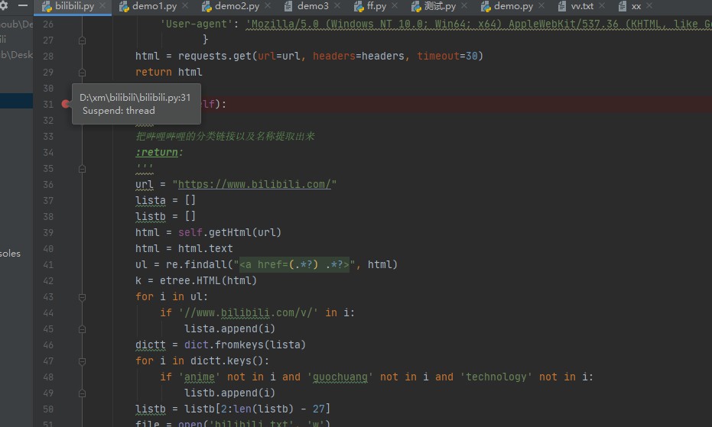Close the 测试.py tab

pyautogui.click(x=464, y=5)
